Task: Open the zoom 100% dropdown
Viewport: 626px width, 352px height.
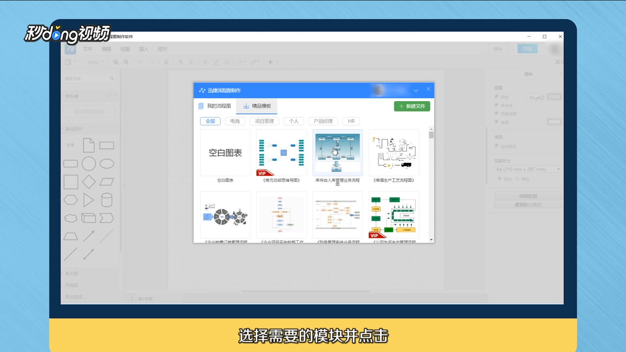Action: (95, 62)
